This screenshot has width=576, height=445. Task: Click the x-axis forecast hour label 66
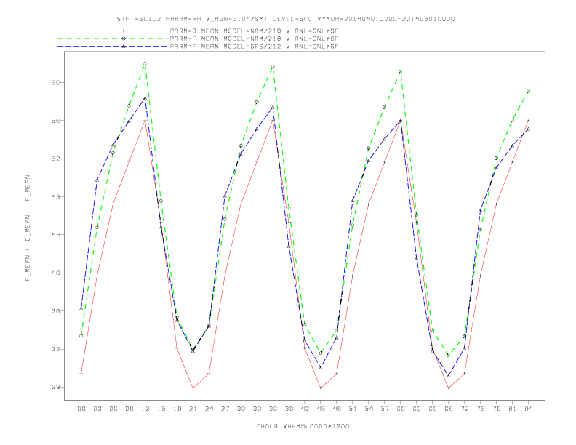[433, 409]
